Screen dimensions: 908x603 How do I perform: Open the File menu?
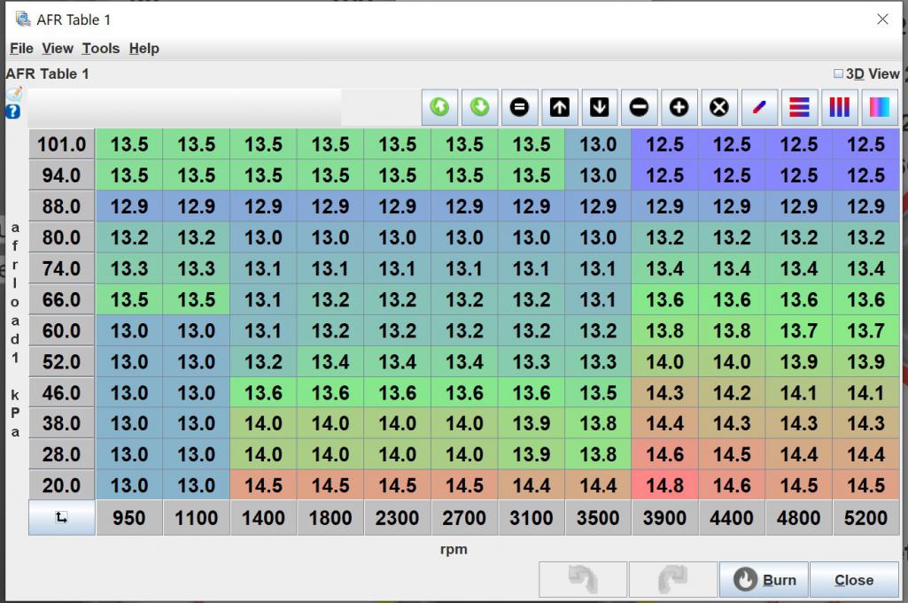pyautogui.click(x=21, y=49)
